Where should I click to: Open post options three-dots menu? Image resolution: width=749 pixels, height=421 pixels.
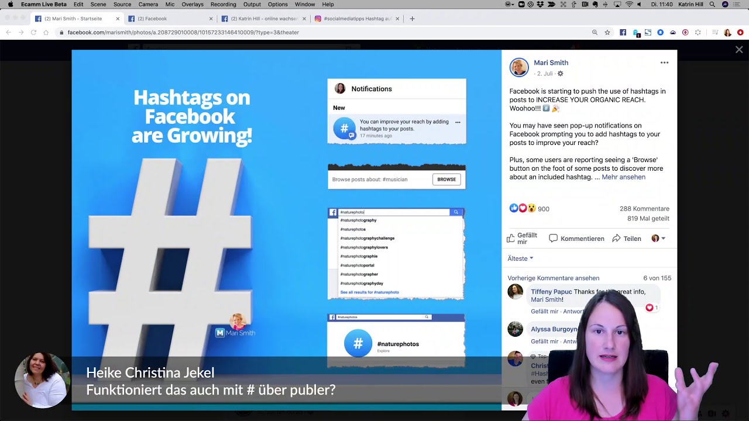[664, 63]
